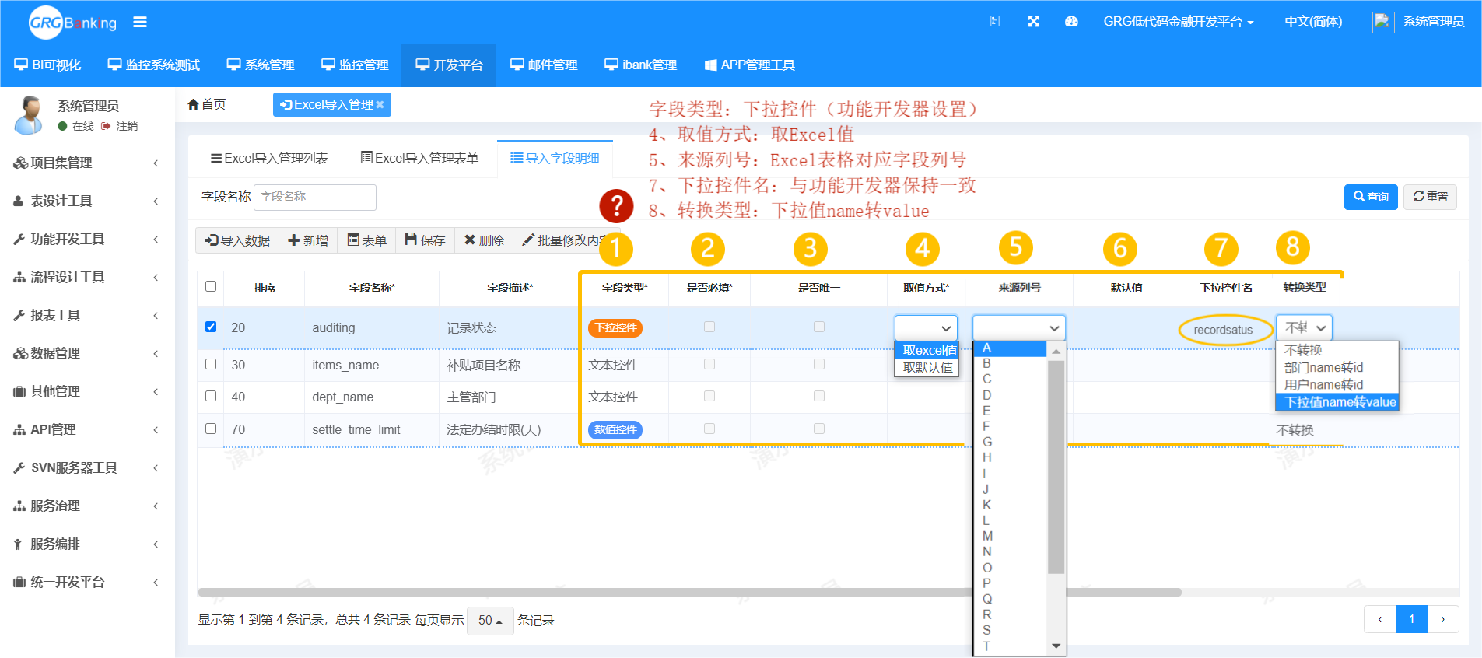Expand 服务治理 sidebar item

coord(87,506)
